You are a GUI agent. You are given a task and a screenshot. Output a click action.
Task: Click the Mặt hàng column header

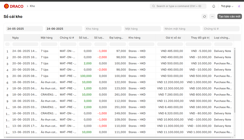tap(47, 38)
